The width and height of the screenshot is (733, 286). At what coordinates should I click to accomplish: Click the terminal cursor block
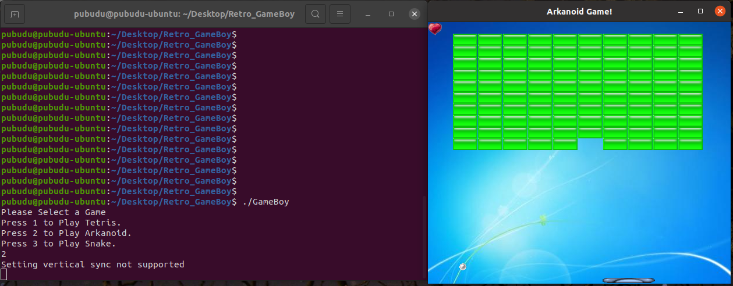(x=4, y=275)
